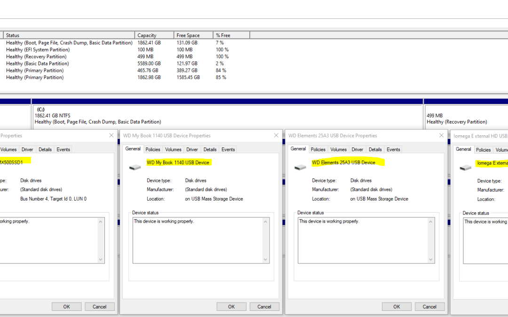Open Events tab in WD My Book dialog
508x317 pixels.
pyautogui.click(x=228, y=149)
